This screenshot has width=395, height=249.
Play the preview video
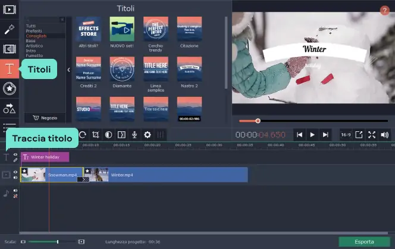tap(312, 135)
